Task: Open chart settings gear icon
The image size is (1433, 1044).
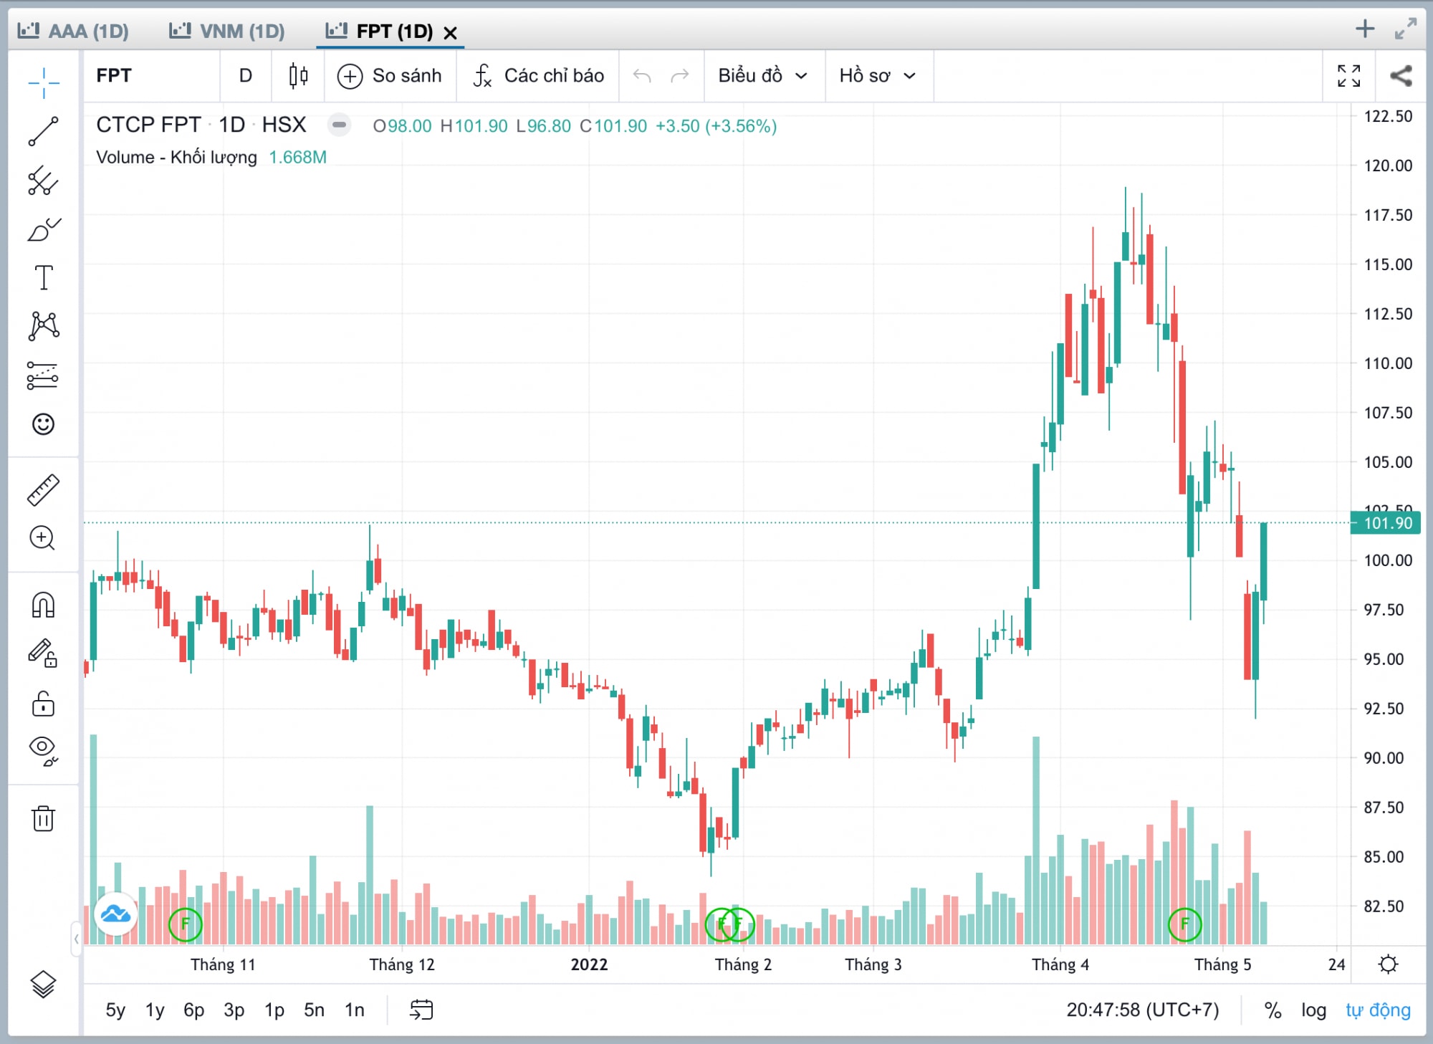Action: click(1389, 964)
